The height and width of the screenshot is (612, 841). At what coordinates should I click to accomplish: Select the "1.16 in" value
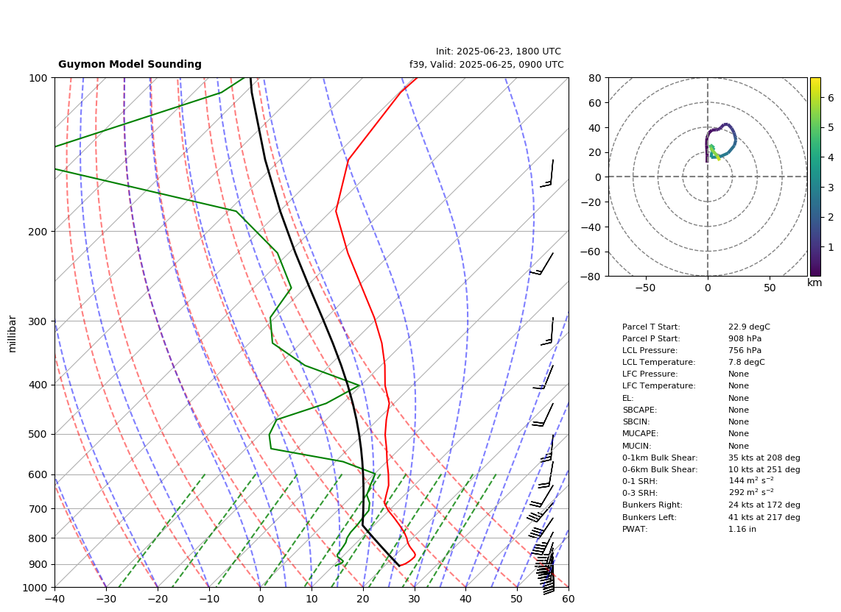[x=742, y=529]
